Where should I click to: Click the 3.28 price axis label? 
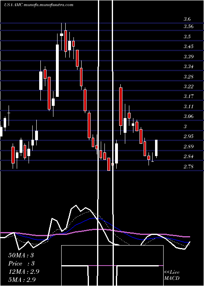click(188, 76)
